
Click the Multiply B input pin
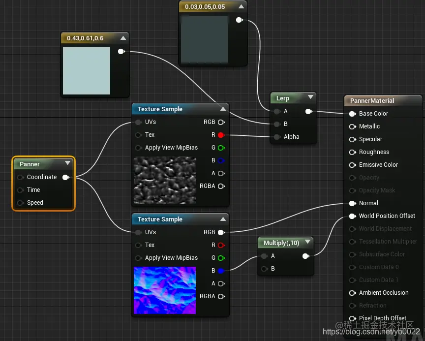(264, 269)
